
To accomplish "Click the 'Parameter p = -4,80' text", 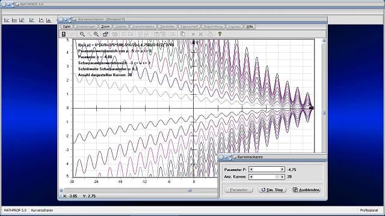I will coord(95,57).
